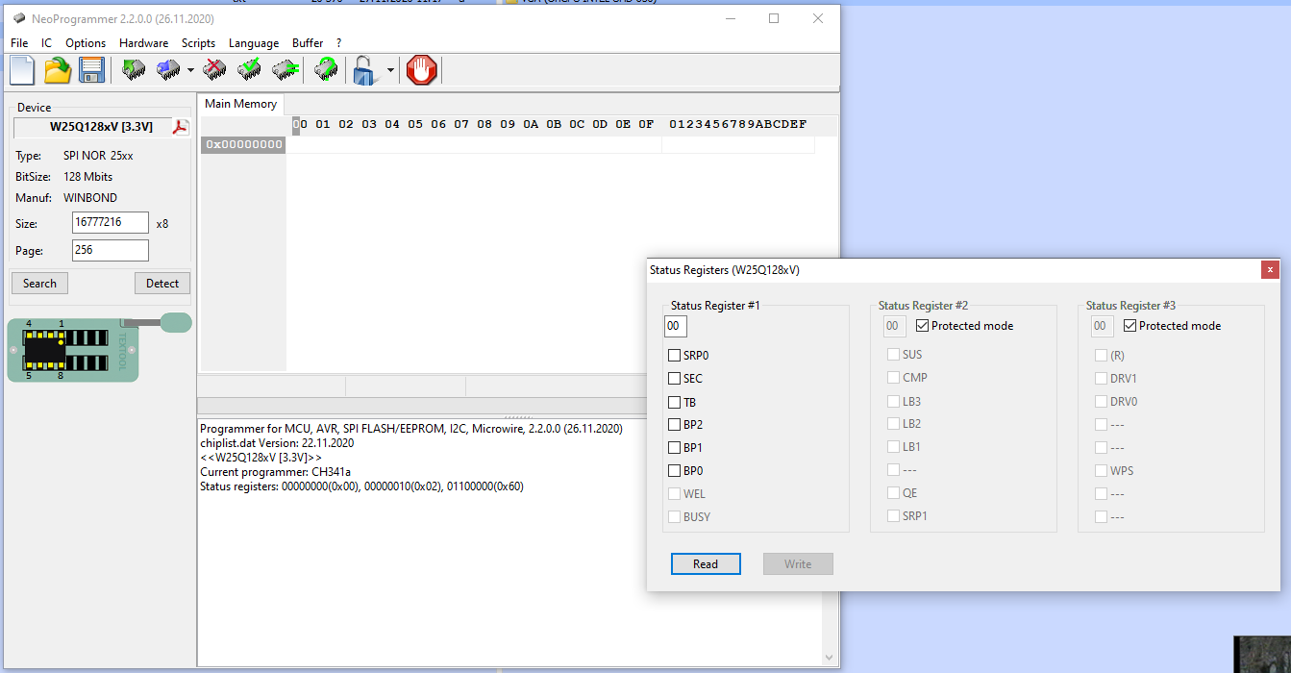Viewport: 1291px width, 673px height.
Task: Erase IC using the red-X chip icon
Action: pyautogui.click(x=215, y=70)
